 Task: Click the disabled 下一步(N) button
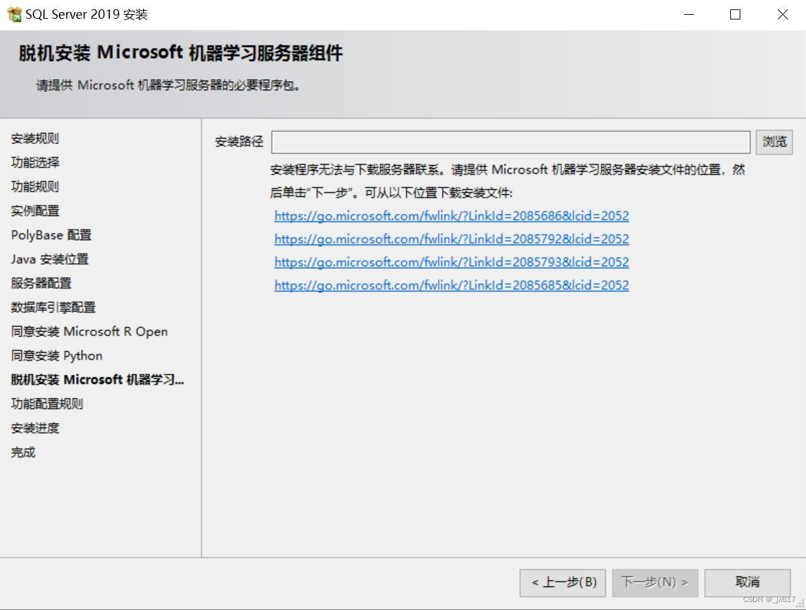(x=655, y=583)
